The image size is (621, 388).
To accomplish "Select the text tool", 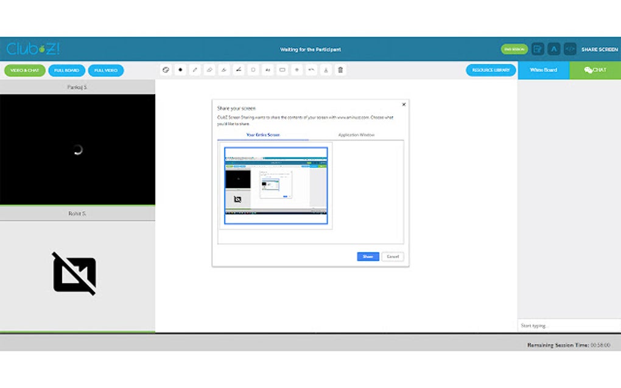I will [x=268, y=69].
